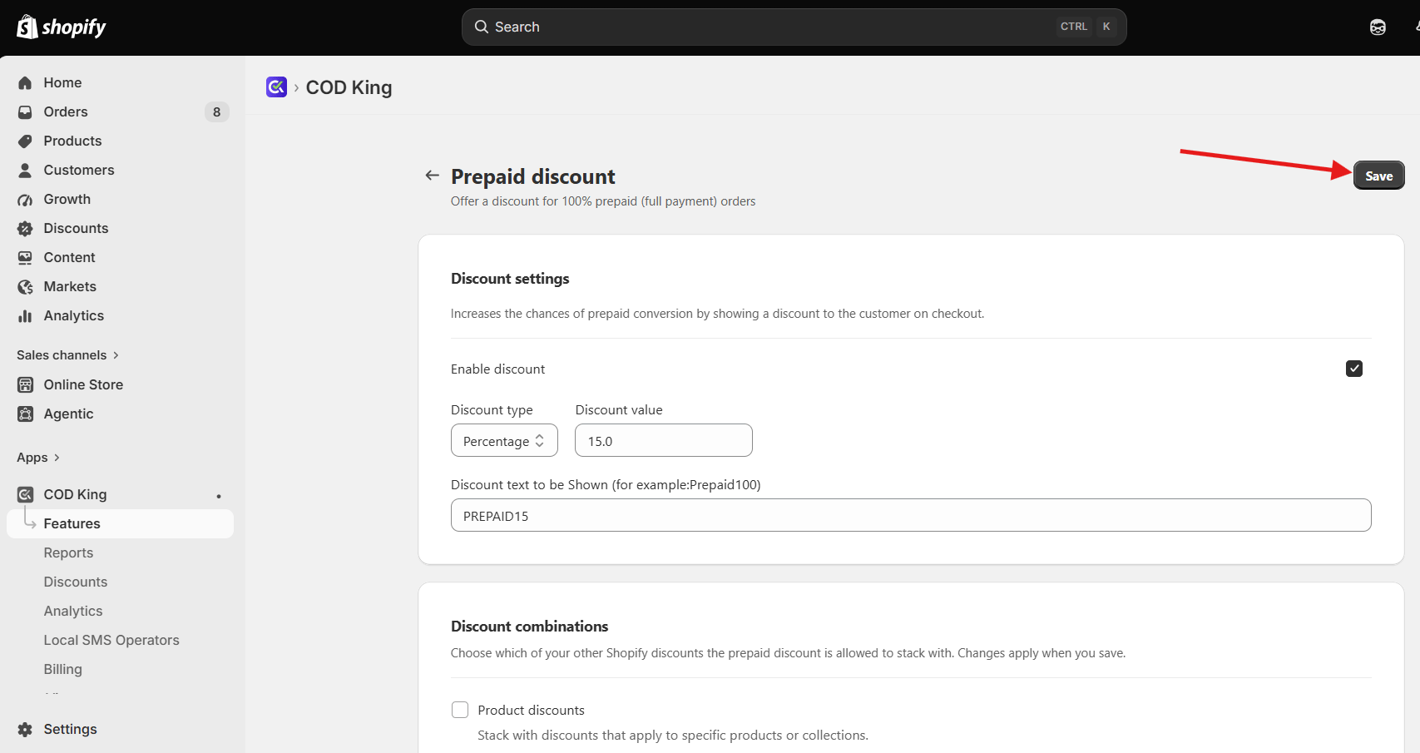The image size is (1420, 753).
Task: Click the Orders count badge 8
Action: click(217, 111)
